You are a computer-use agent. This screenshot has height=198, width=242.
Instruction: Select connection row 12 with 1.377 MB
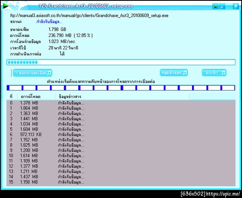pyautogui.click(x=121, y=166)
